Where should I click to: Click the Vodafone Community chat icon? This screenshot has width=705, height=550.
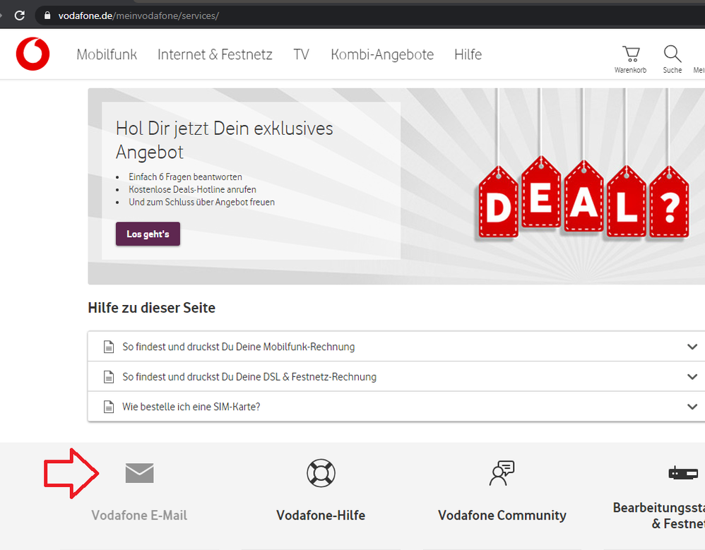[502, 473]
